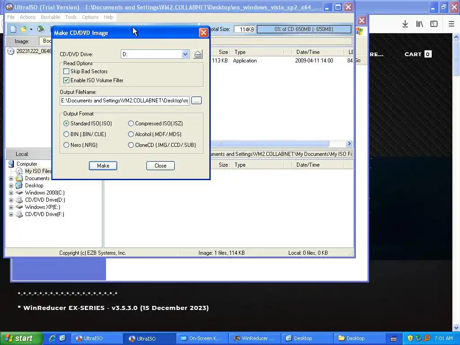Click the Start button
Screen dimensions: 460x345
(x=21, y=338)
